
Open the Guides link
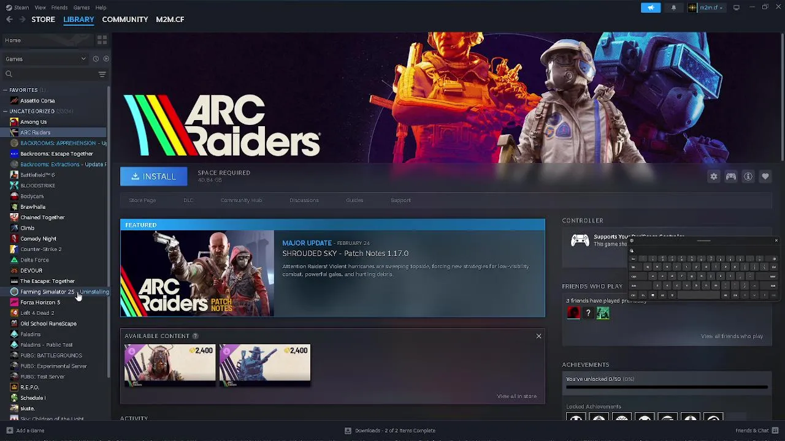click(x=354, y=200)
